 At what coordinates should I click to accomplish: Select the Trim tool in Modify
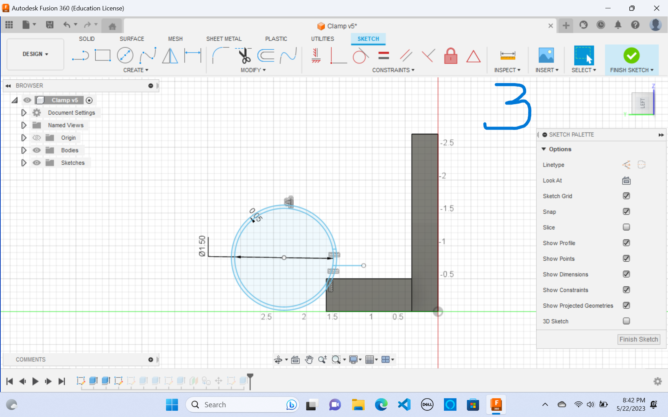pyautogui.click(x=244, y=56)
